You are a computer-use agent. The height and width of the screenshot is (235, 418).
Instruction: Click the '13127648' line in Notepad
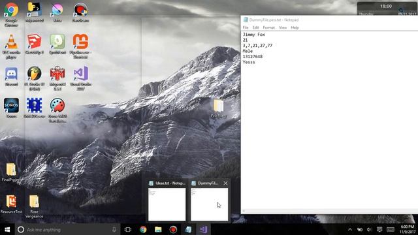pos(253,57)
